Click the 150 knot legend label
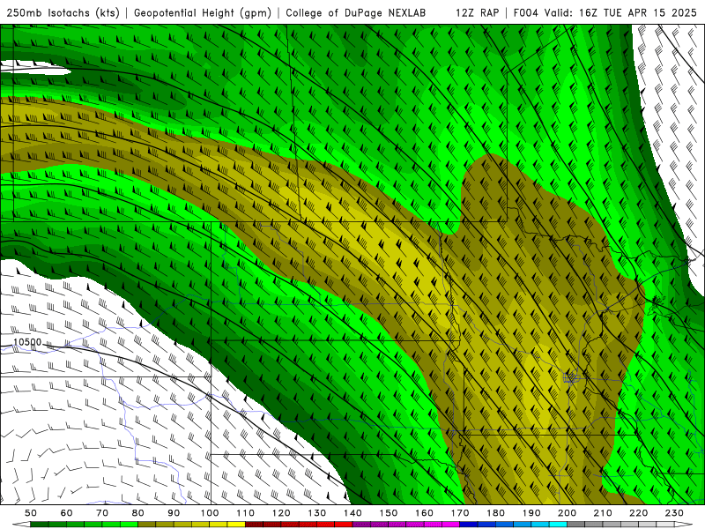Image resolution: width=705 pixels, height=529 pixels. pos(389,513)
